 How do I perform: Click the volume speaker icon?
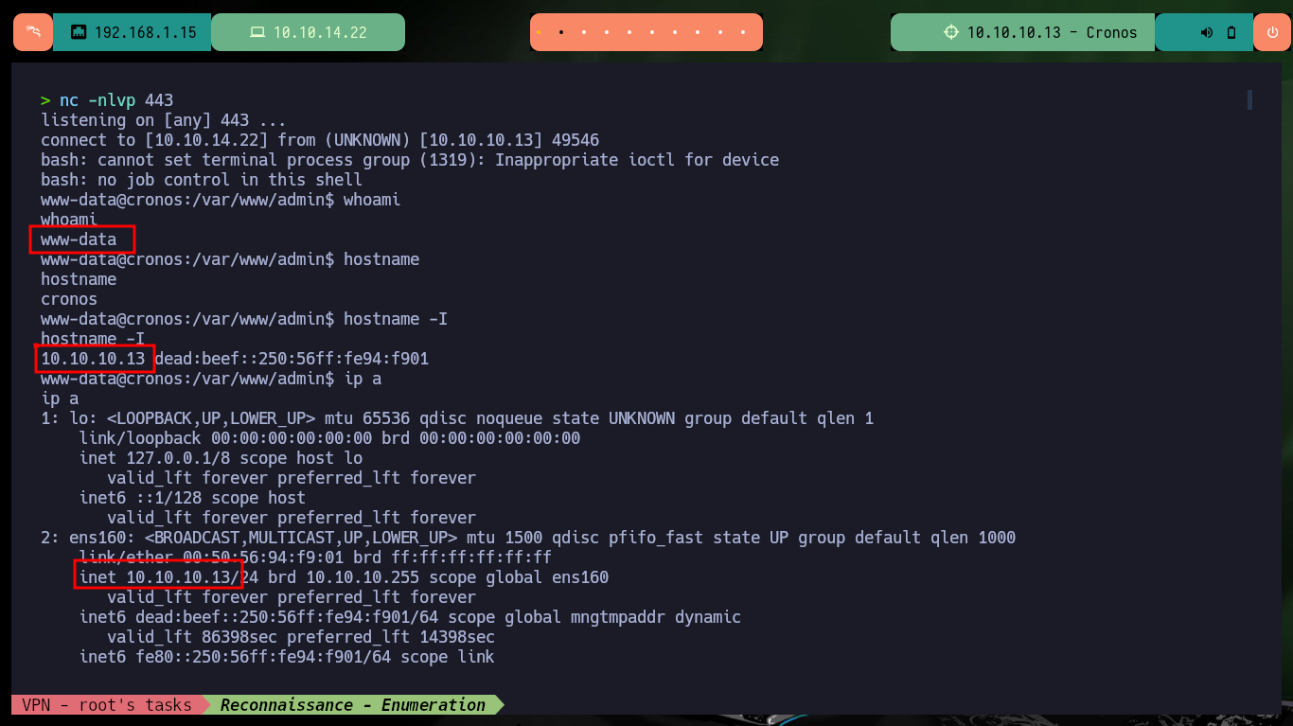click(1207, 32)
